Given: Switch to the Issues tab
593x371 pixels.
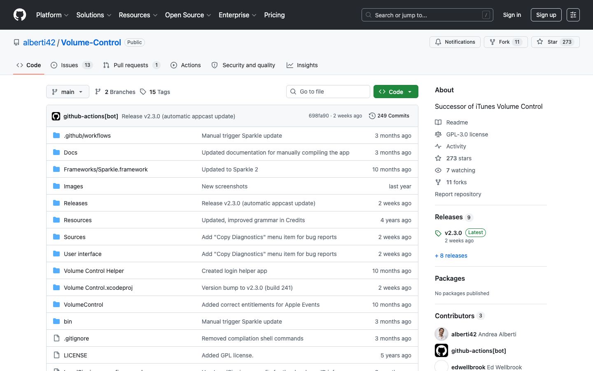Looking at the screenshot, I should (72, 65).
